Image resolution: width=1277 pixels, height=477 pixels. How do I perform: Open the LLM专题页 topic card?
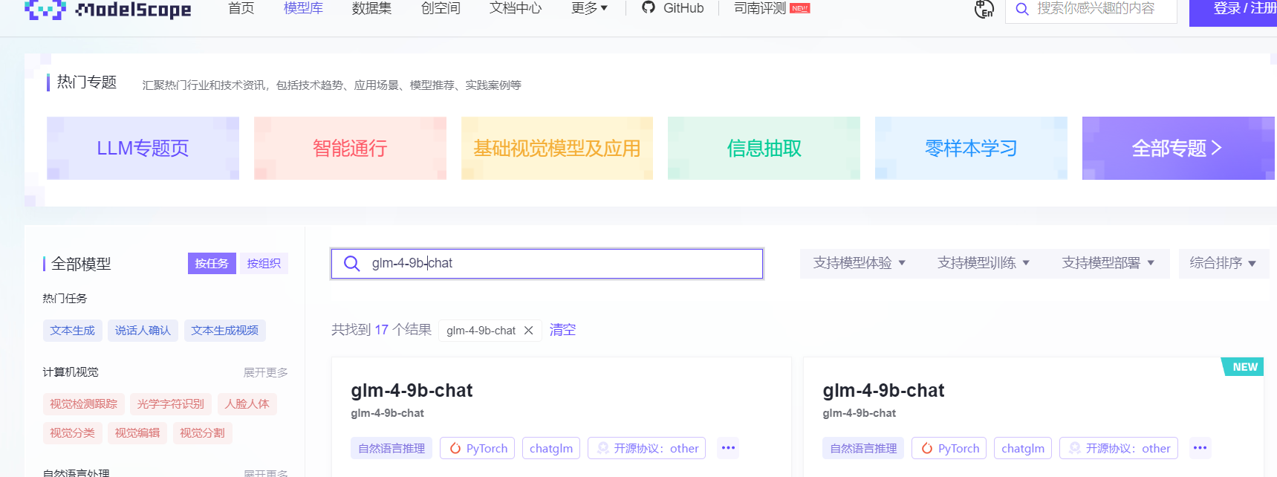click(143, 148)
